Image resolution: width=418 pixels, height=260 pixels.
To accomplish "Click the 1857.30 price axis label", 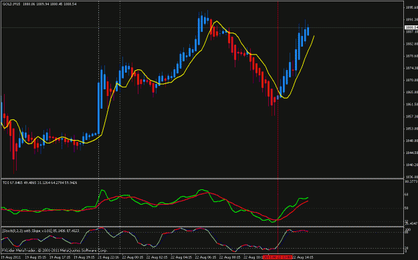I will [x=411, y=117].
